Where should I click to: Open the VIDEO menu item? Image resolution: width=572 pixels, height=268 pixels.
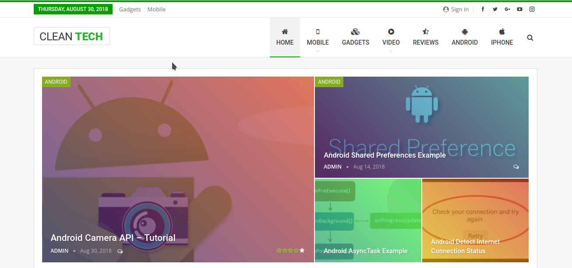391,42
